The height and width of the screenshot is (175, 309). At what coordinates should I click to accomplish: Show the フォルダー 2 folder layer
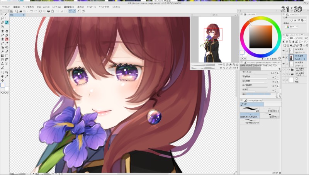click(284, 70)
